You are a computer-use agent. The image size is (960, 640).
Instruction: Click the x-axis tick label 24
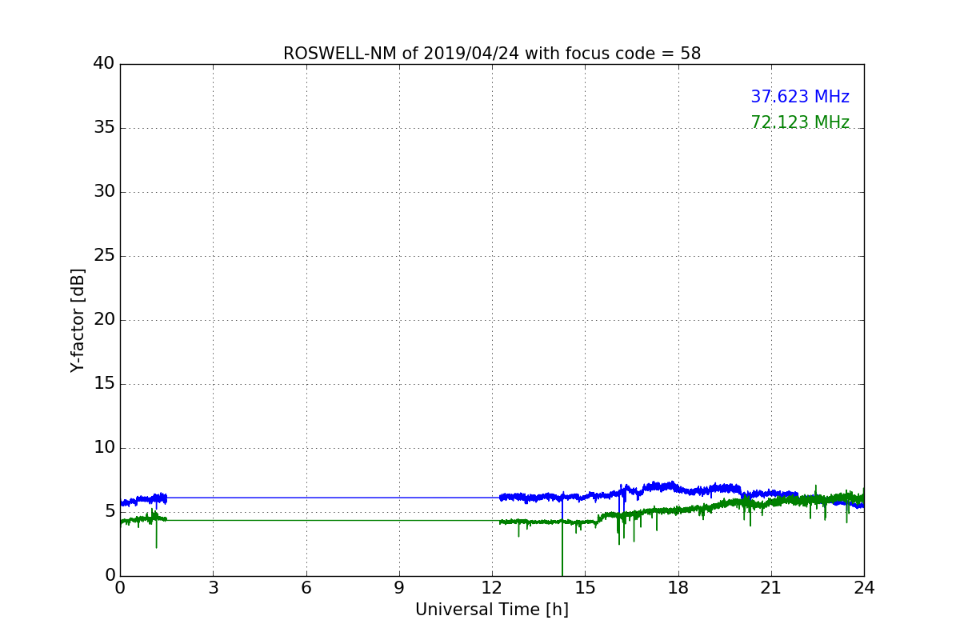pos(864,588)
